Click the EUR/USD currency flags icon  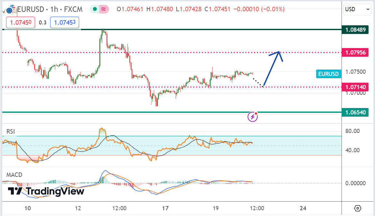[11, 9]
